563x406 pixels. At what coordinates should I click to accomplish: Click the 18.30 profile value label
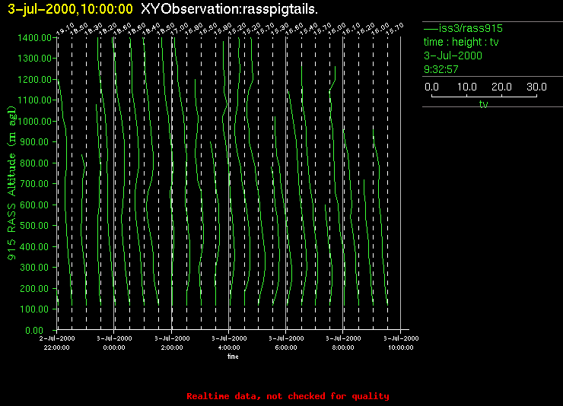pos(94,29)
